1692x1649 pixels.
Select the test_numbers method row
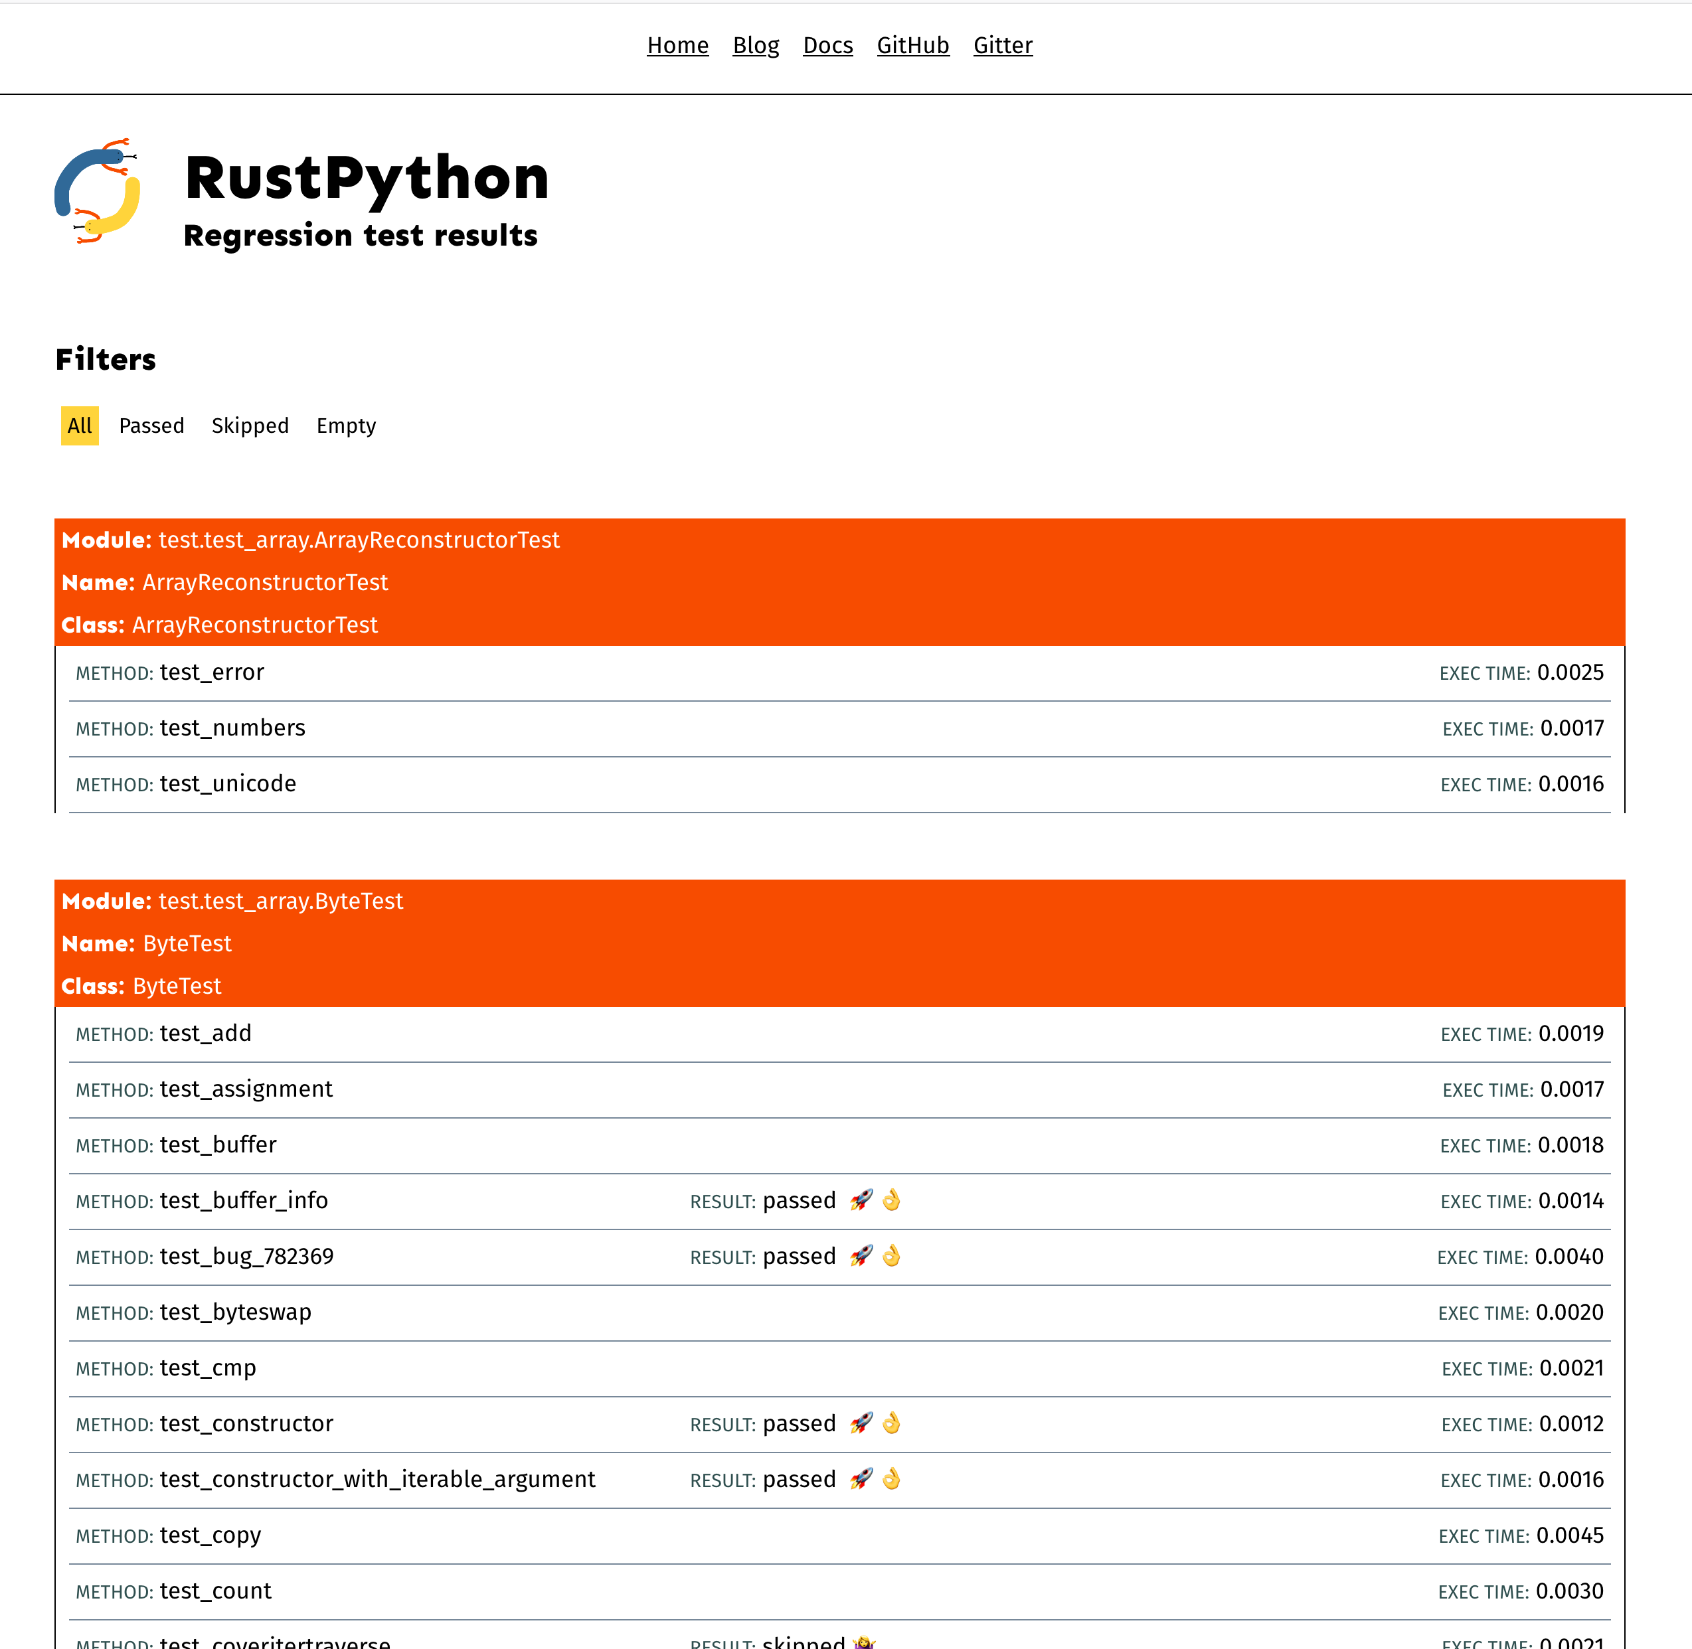click(x=839, y=728)
